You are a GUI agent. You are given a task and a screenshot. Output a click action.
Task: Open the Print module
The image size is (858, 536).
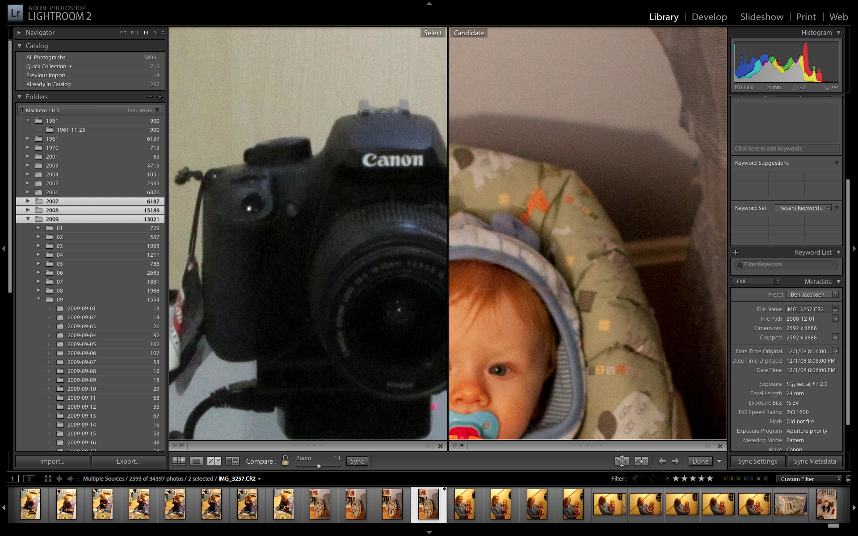(x=806, y=17)
